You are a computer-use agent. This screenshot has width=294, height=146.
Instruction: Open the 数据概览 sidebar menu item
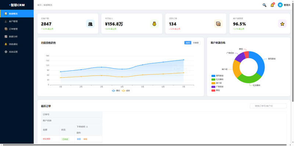click(x=17, y=14)
